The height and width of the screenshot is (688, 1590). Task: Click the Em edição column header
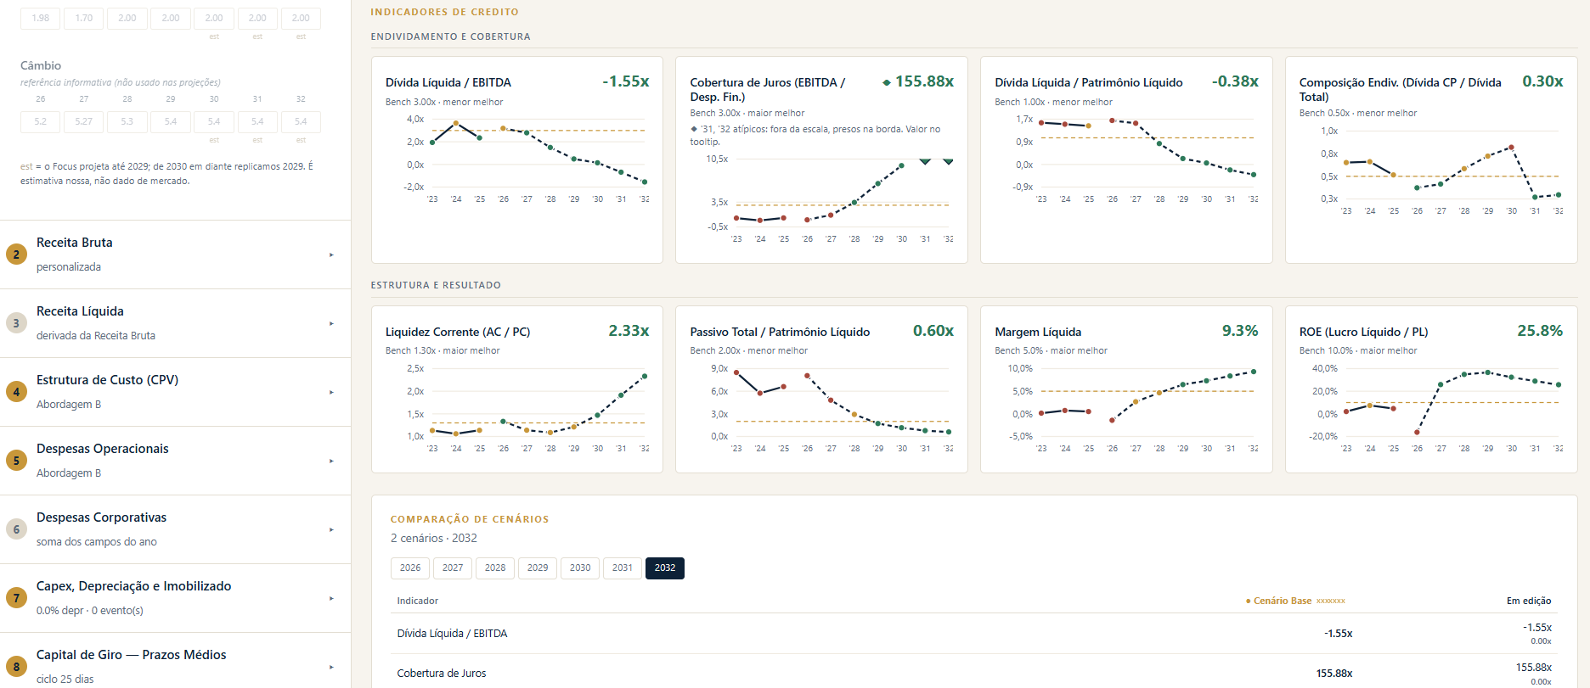point(1529,601)
